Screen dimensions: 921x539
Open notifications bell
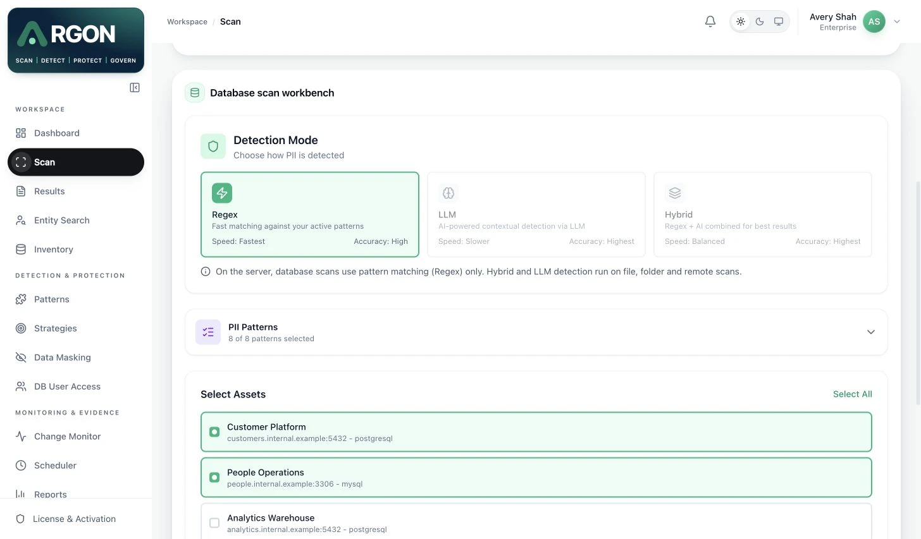710,21
